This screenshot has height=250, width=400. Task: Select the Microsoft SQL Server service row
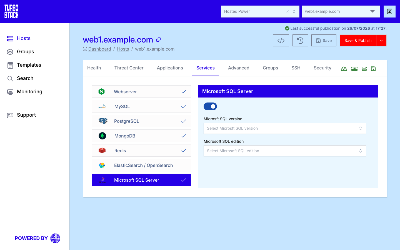pos(141,180)
